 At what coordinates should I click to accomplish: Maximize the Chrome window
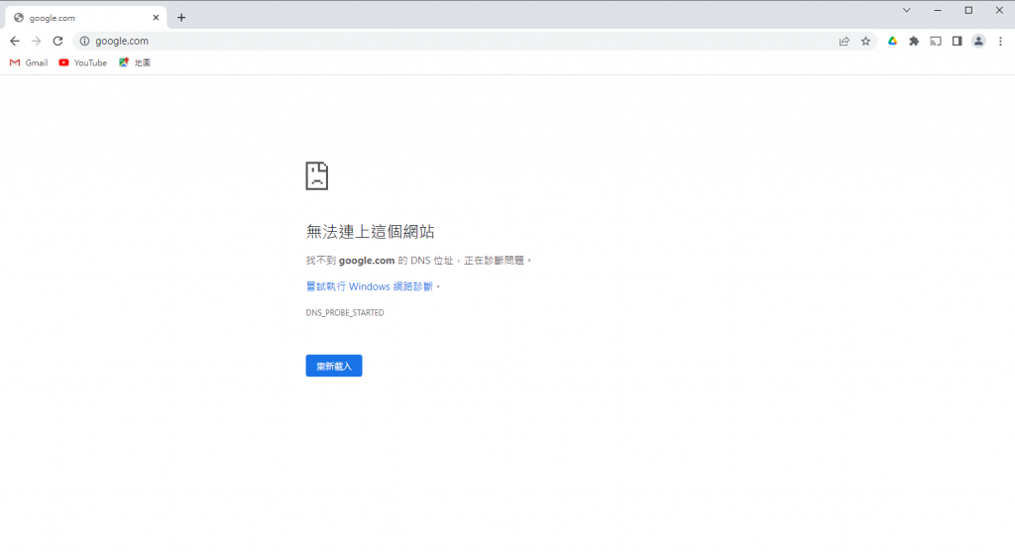pyautogui.click(x=968, y=10)
